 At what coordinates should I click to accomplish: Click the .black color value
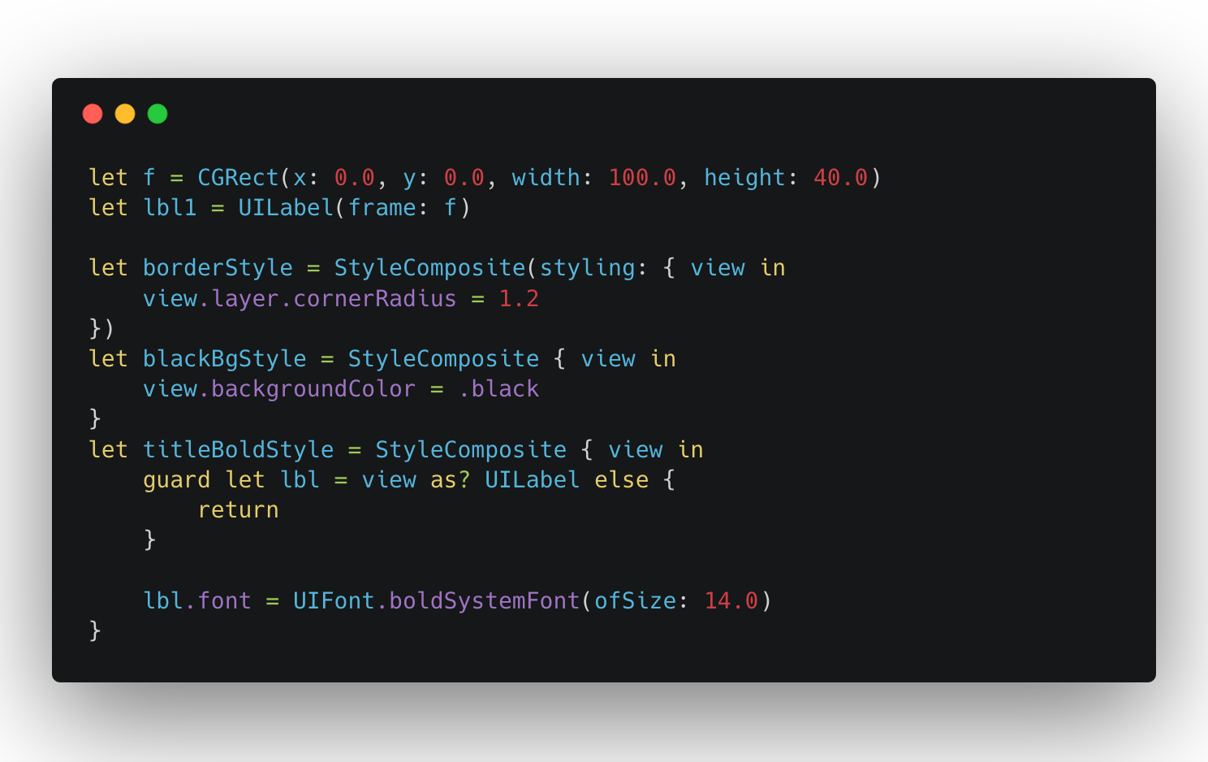pos(498,388)
